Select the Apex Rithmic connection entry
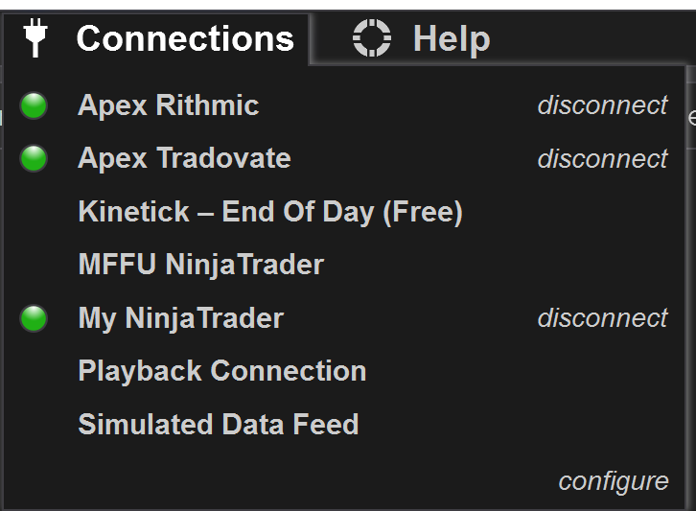This screenshot has width=696, height=511. (x=169, y=105)
